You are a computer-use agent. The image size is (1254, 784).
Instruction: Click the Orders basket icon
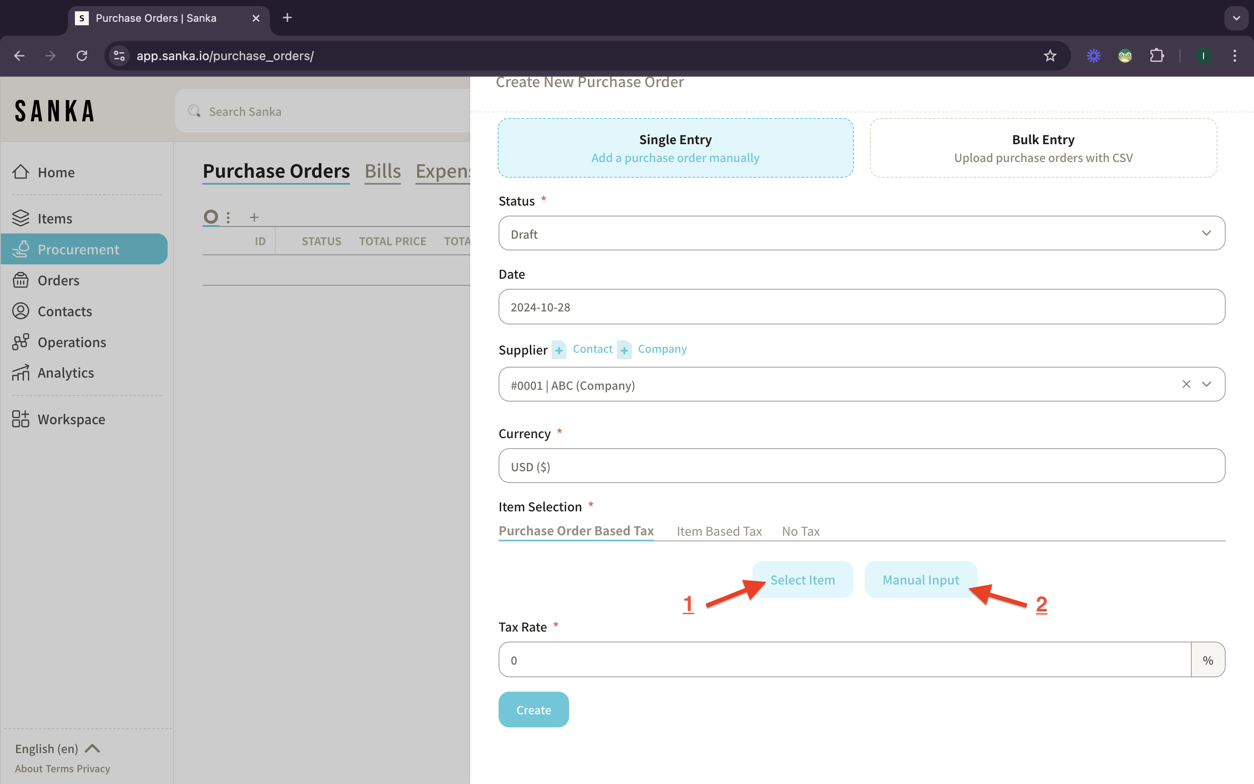(21, 280)
